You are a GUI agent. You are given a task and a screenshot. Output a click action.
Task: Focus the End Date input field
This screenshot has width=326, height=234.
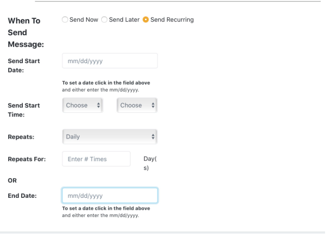[x=110, y=195]
